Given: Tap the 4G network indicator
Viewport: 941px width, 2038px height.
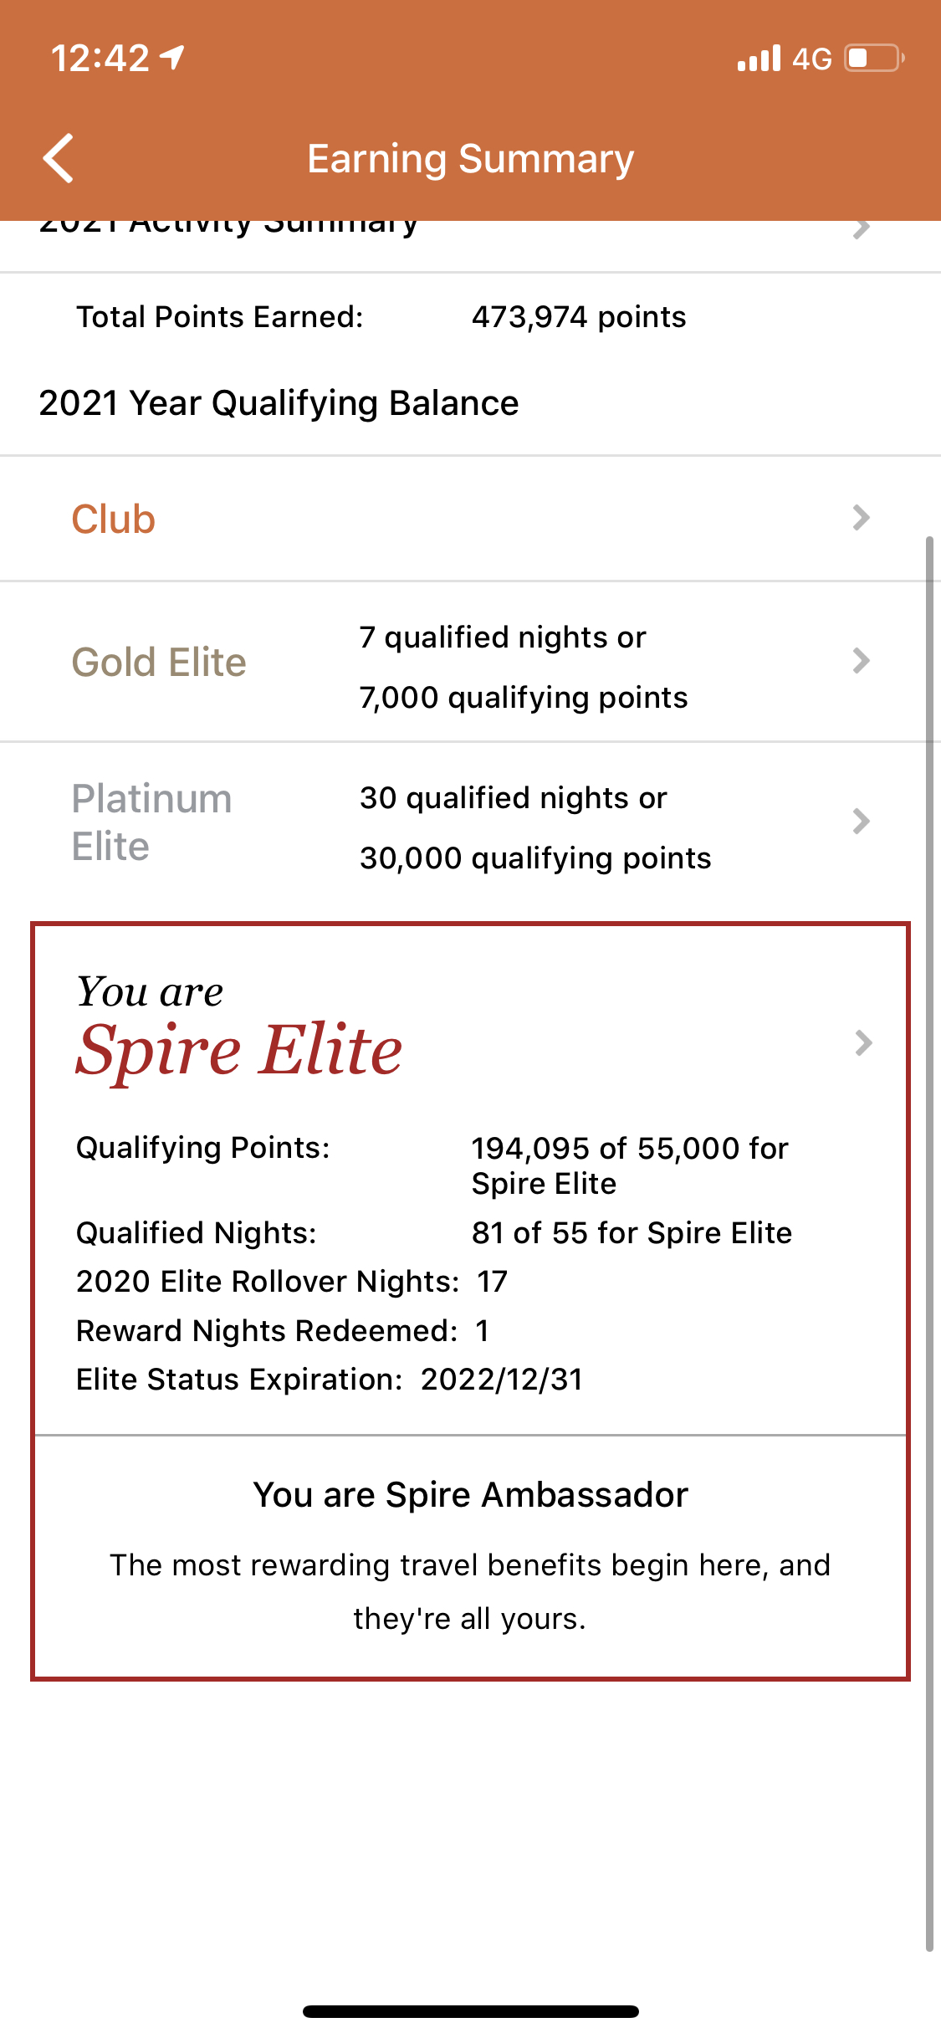Looking at the screenshot, I should [x=811, y=59].
